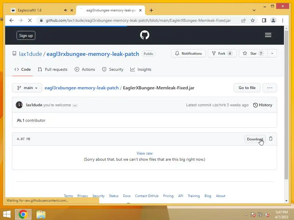
Task: Click eagl3rxbungee-memory-leak-patch breadcrumb link
Action: (82, 88)
